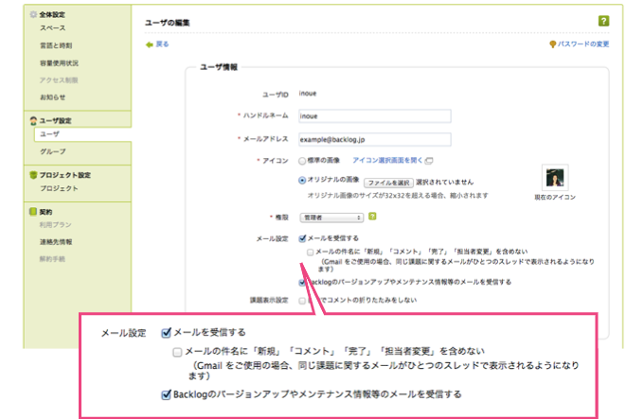Click the パスワードの変更 link
This screenshot has width=626, height=419.
(583, 44)
